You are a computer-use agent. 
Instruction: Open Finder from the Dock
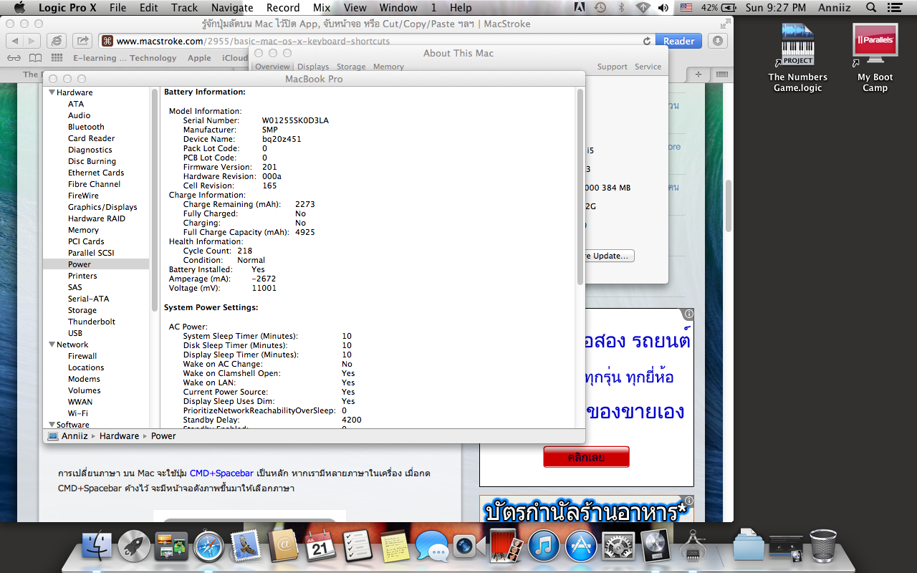click(96, 547)
